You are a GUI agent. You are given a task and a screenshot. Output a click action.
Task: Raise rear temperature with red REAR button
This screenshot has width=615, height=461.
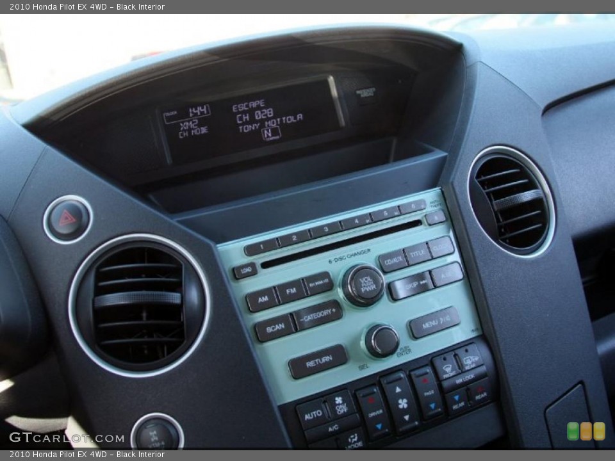[x=480, y=393]
